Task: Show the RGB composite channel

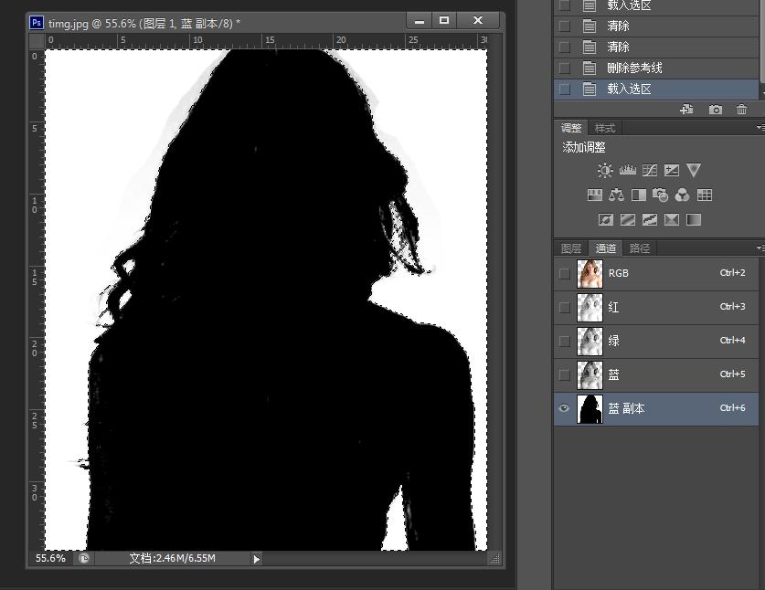Action: tap(564, 273)
